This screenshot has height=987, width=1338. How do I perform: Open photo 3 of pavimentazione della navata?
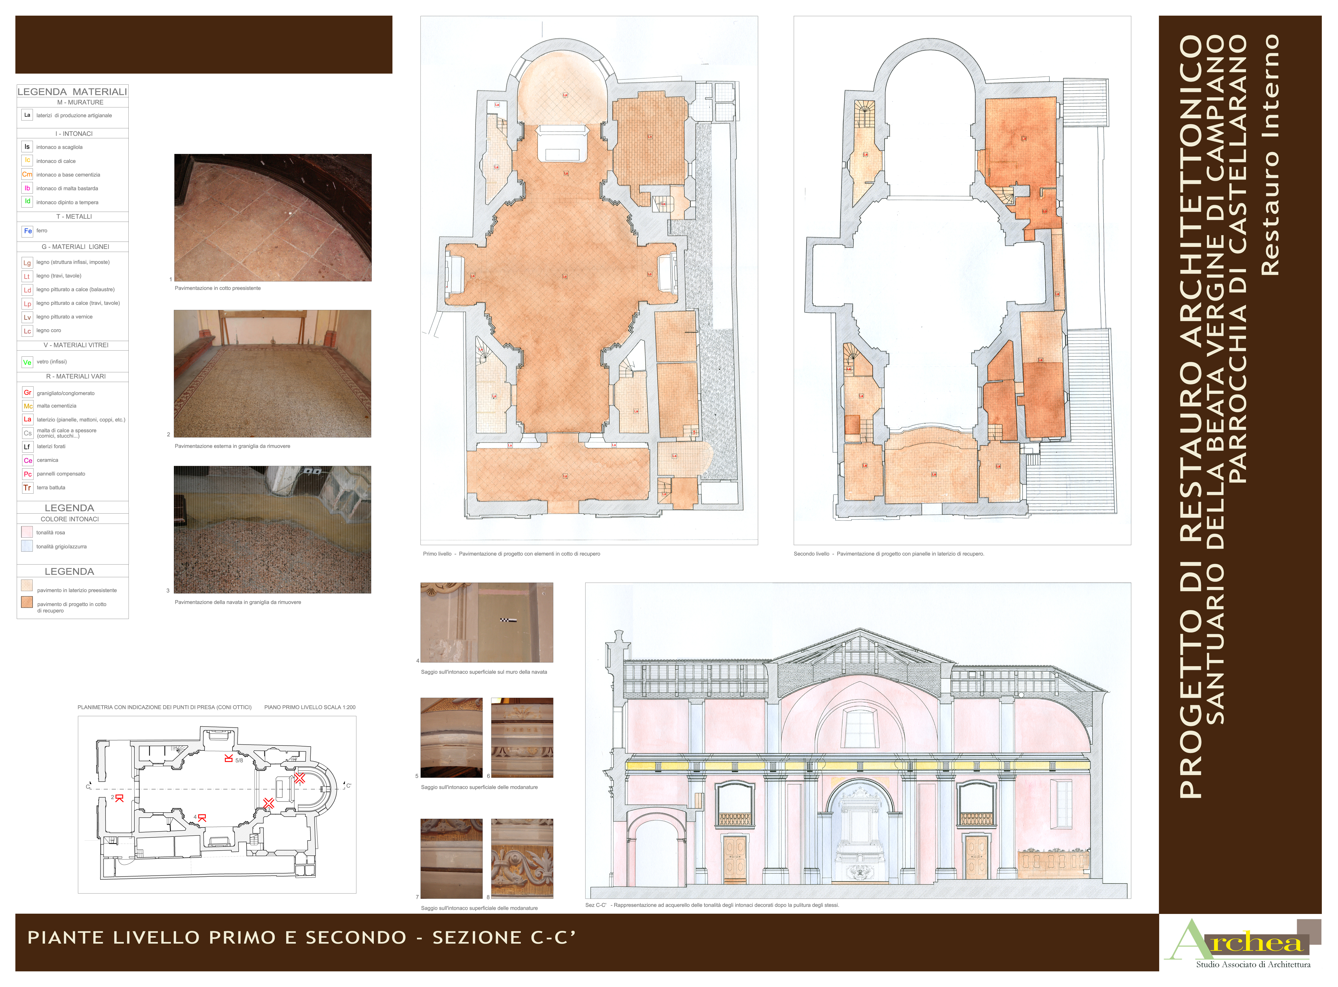pyautogui.click(x=272, y=529)
